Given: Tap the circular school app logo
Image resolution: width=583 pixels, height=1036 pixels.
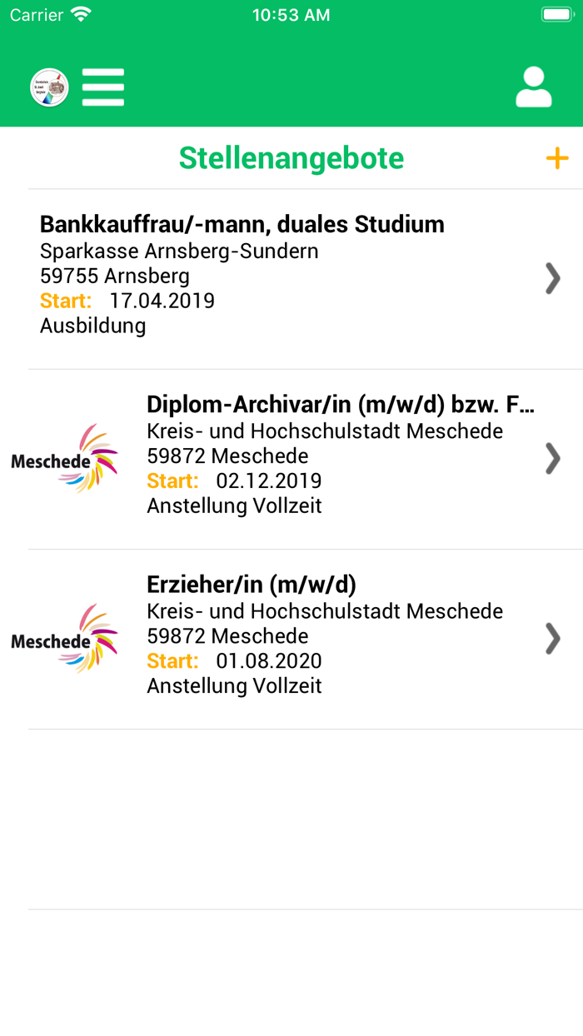Looking at the screenshot, I should point(48,87).
